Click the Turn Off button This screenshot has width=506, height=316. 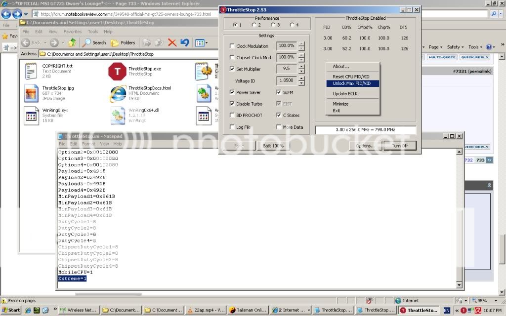click(x=400, y=146)
